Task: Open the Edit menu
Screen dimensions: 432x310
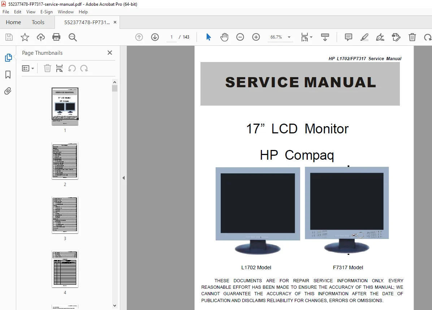Action: [x=18, y=12]
